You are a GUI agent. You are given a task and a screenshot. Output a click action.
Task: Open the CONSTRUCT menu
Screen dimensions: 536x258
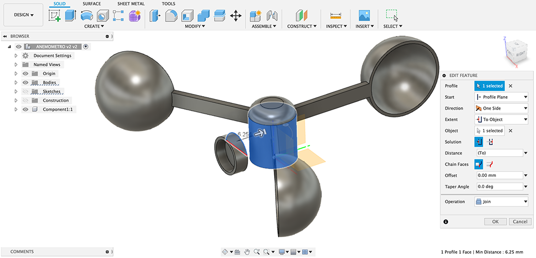tap(302, 26)
